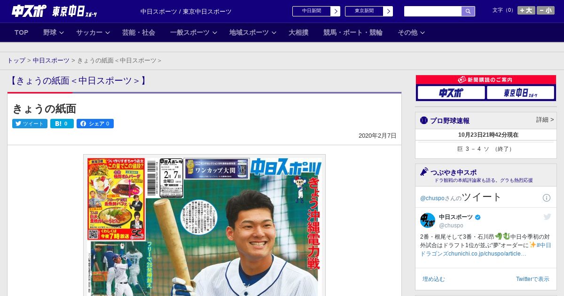Click the 東京中日スポーツ subscription banner button

(x=520, y=93)
